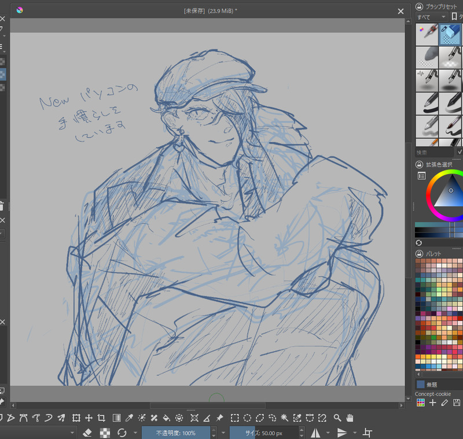Screen dimensions: 463x439
Task: Edit the palette with pencil icon
Action: pos(444,403)
